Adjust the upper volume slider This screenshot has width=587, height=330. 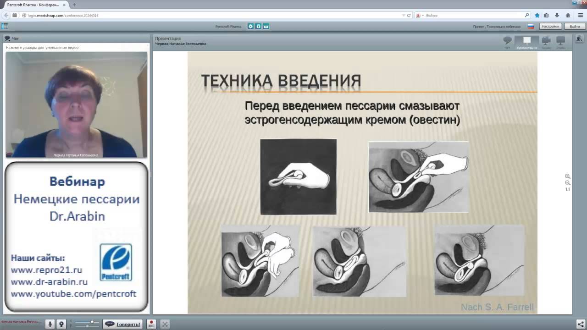87,322
